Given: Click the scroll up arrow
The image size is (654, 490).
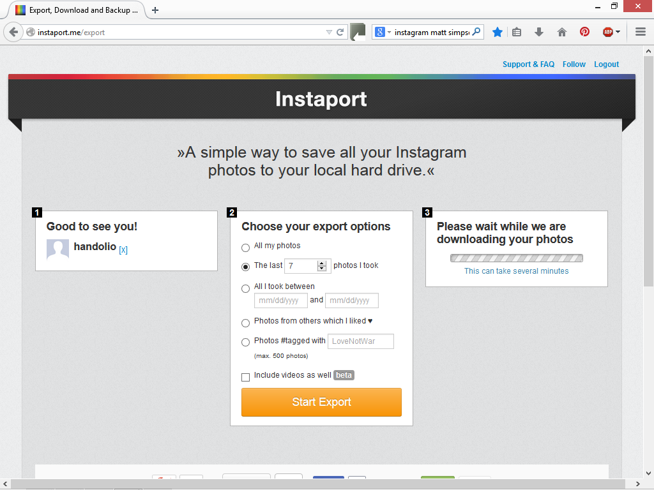Looking at the screenshot, I should [648, 51].
